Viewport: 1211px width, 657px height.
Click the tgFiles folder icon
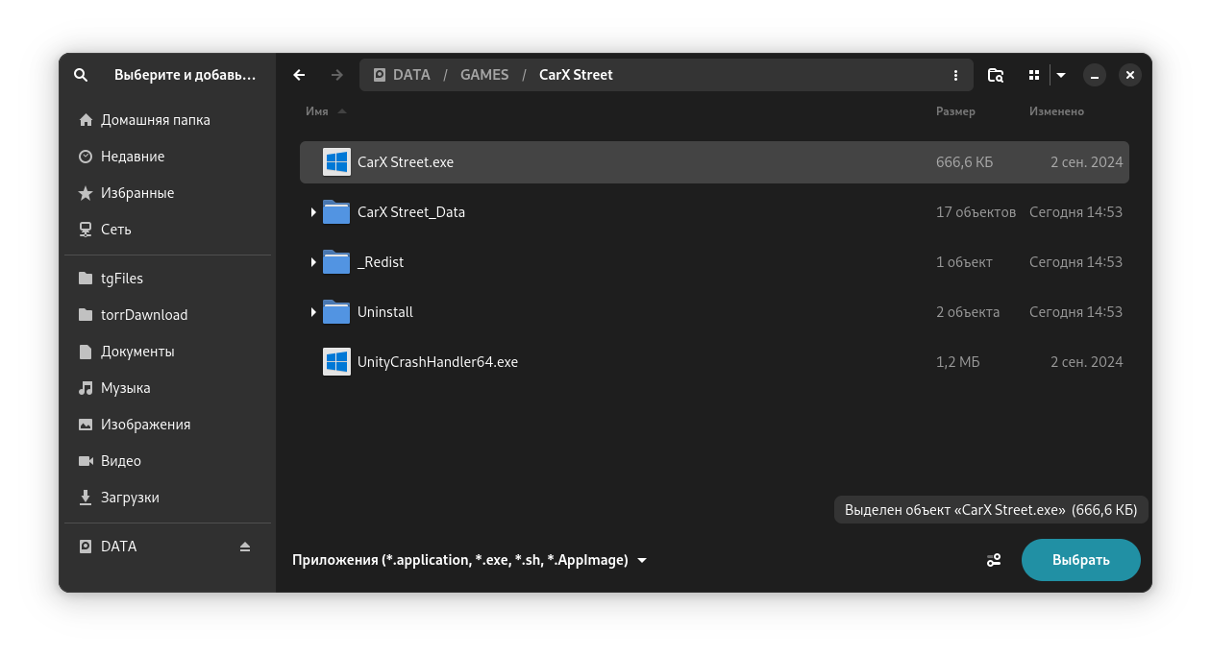86,279
